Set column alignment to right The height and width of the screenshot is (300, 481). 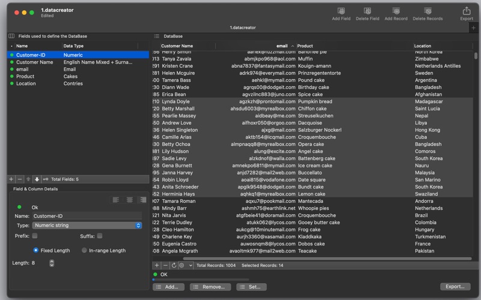[142, 200]
